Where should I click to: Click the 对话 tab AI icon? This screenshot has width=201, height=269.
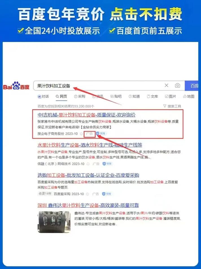click(39, 97)
